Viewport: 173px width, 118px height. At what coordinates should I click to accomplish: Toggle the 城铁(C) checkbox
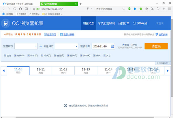pos(42,56)
